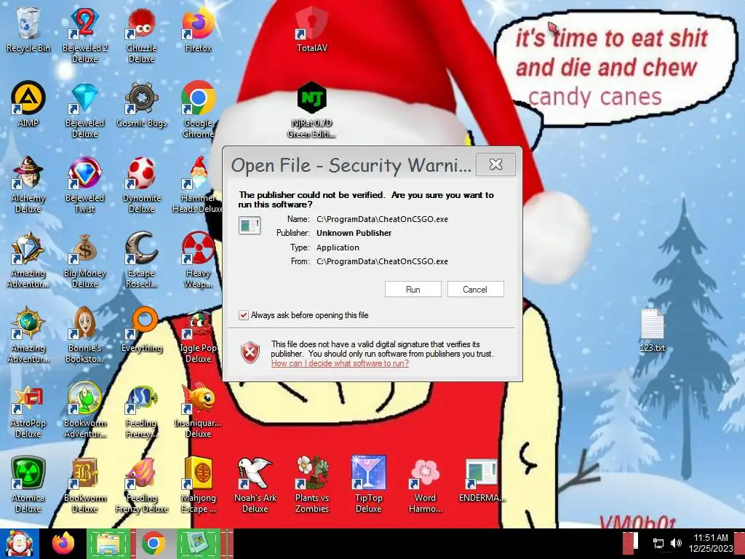This screenshot has width=745, height=559.
Task: Open Insaniquarium Deluxe shortcut
Action: (x=198, y=410)
